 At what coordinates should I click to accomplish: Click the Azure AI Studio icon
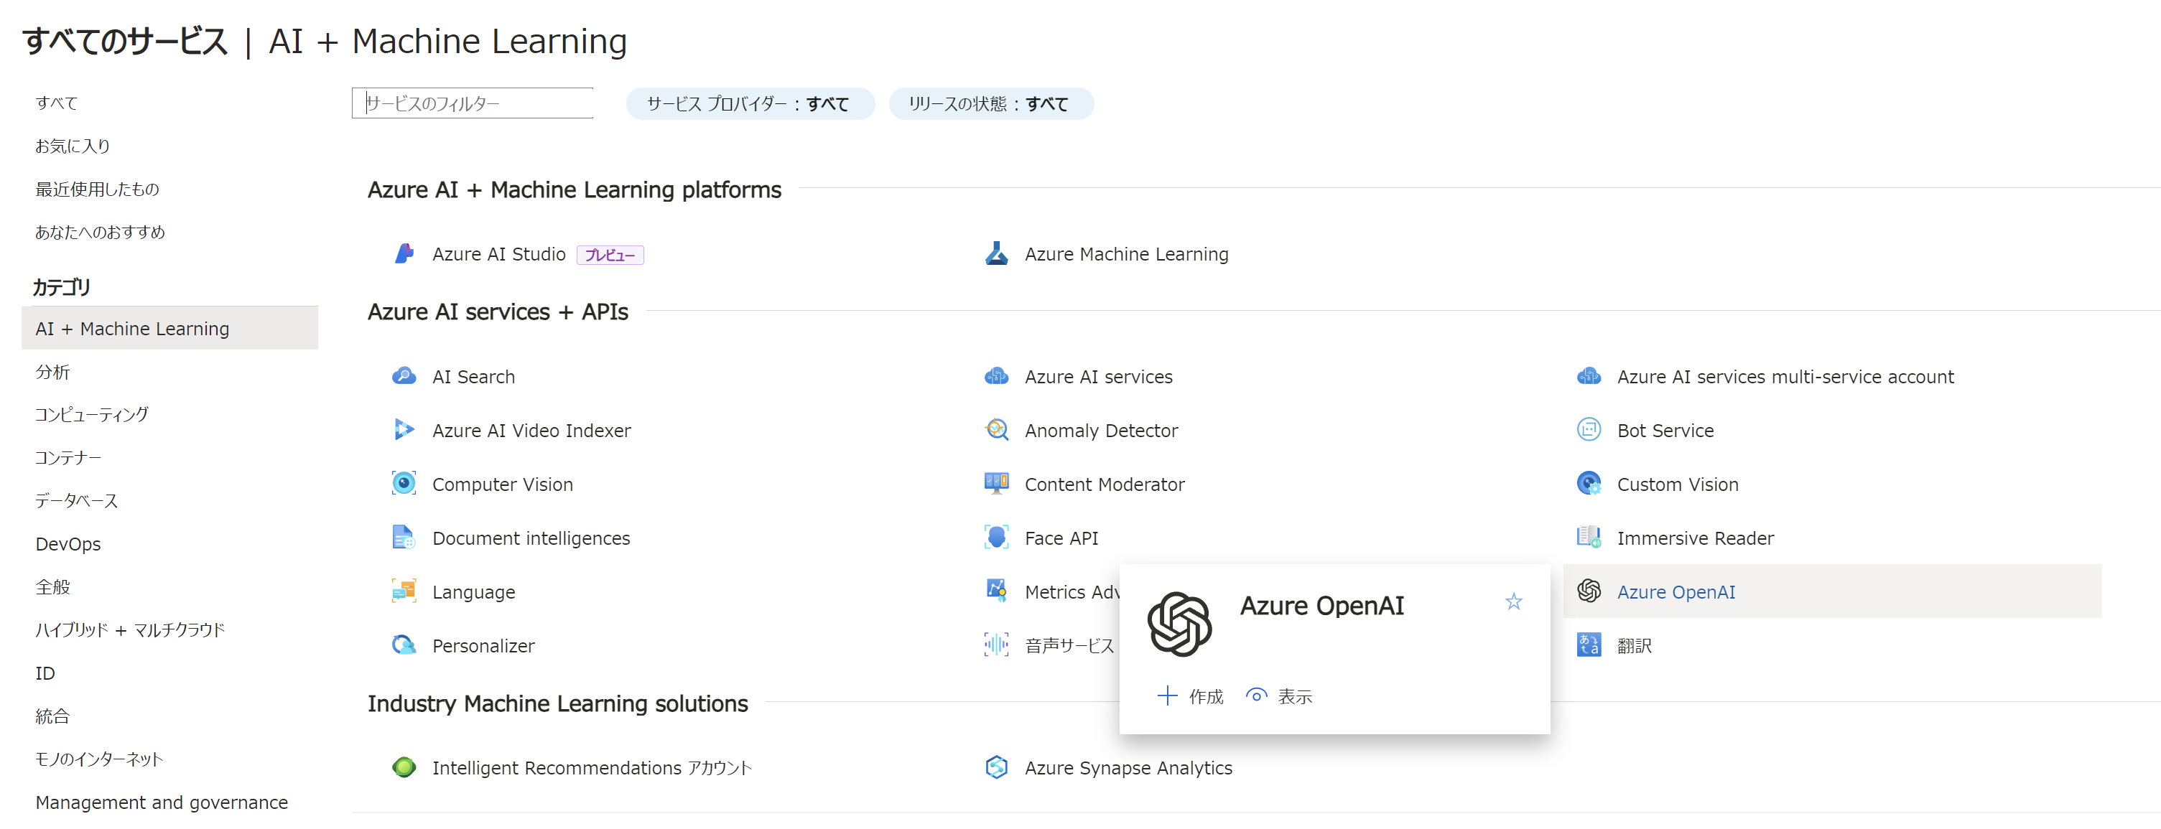pyautogui.click(x=404, y=254)
